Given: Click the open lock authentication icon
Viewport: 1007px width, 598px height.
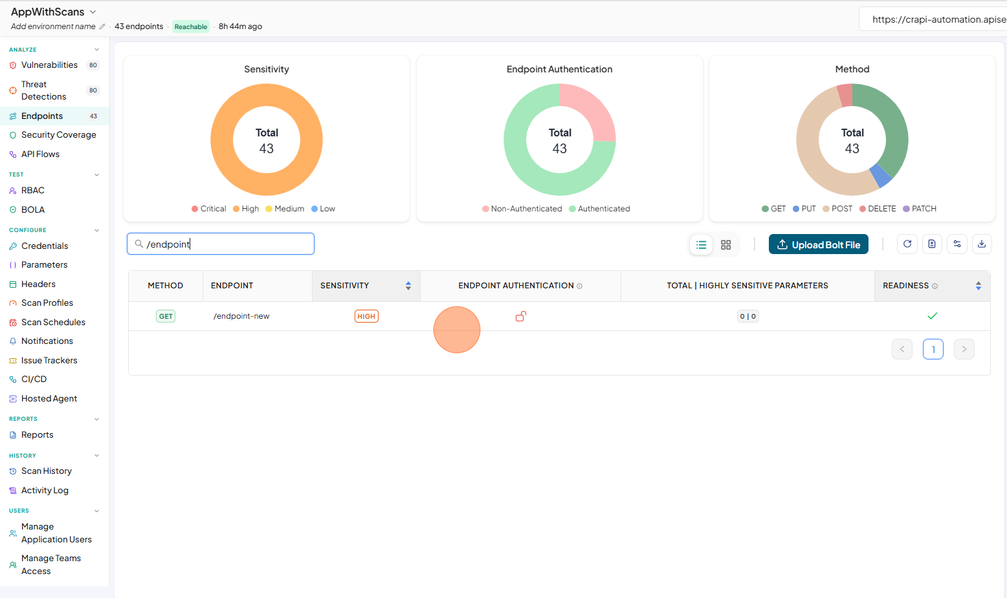Looking at the screenshot, I should point(521,316).
